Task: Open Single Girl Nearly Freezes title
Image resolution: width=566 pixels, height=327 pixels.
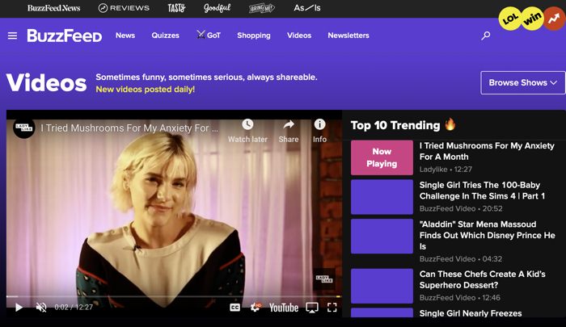Action: pos(471,313)
